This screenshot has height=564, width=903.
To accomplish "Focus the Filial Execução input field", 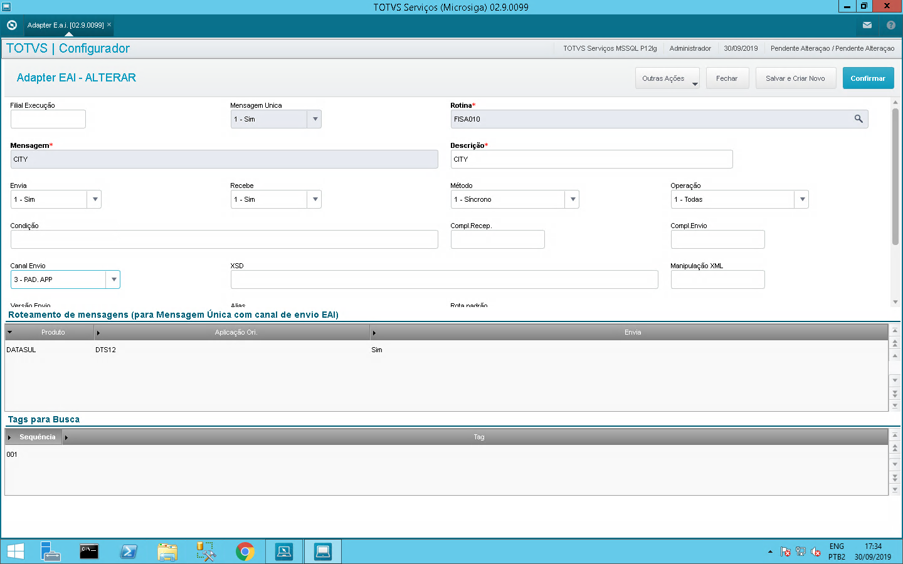I will point(48,119).
